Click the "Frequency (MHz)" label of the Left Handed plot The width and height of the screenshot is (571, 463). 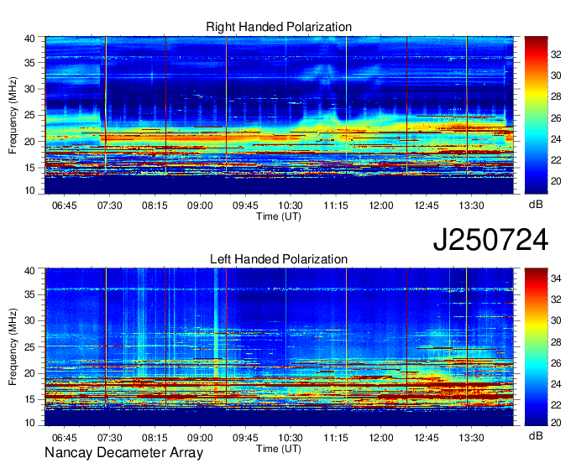click(13, 347)
